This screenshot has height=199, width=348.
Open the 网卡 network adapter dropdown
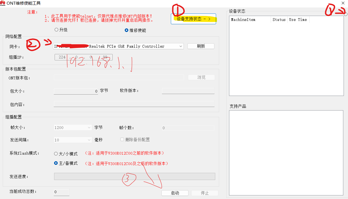tap(118, 46)
